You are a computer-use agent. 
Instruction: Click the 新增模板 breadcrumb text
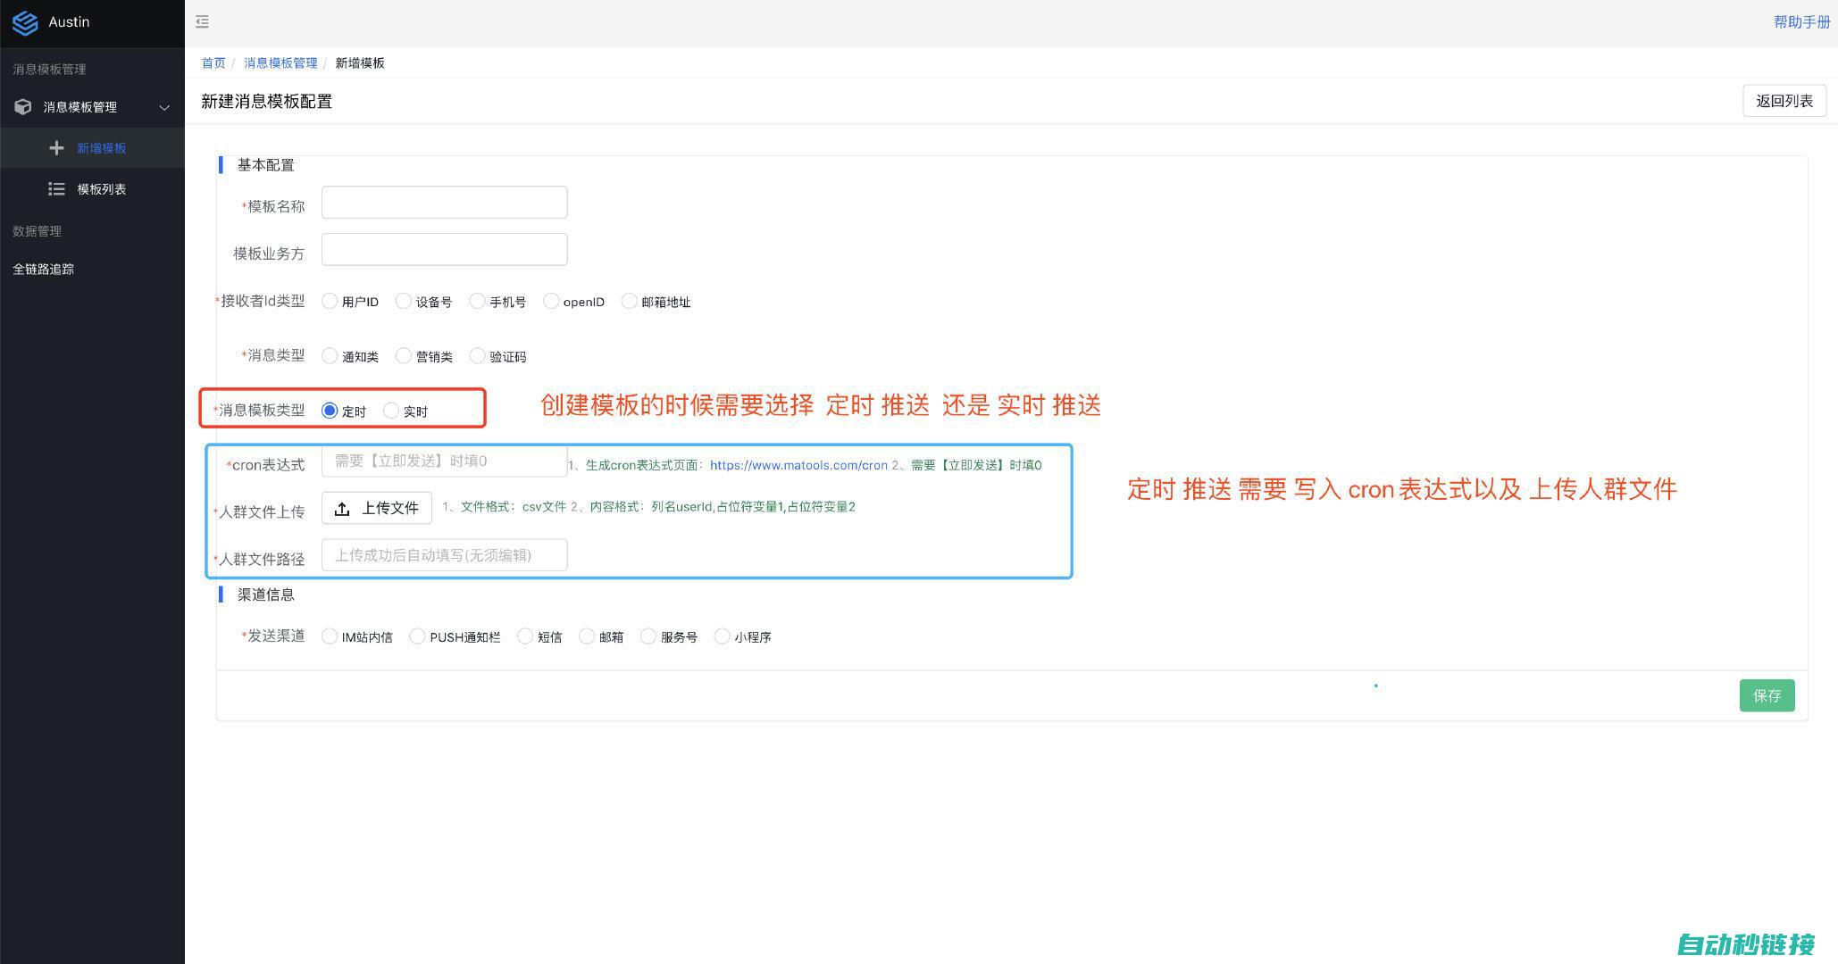point(360,62)
